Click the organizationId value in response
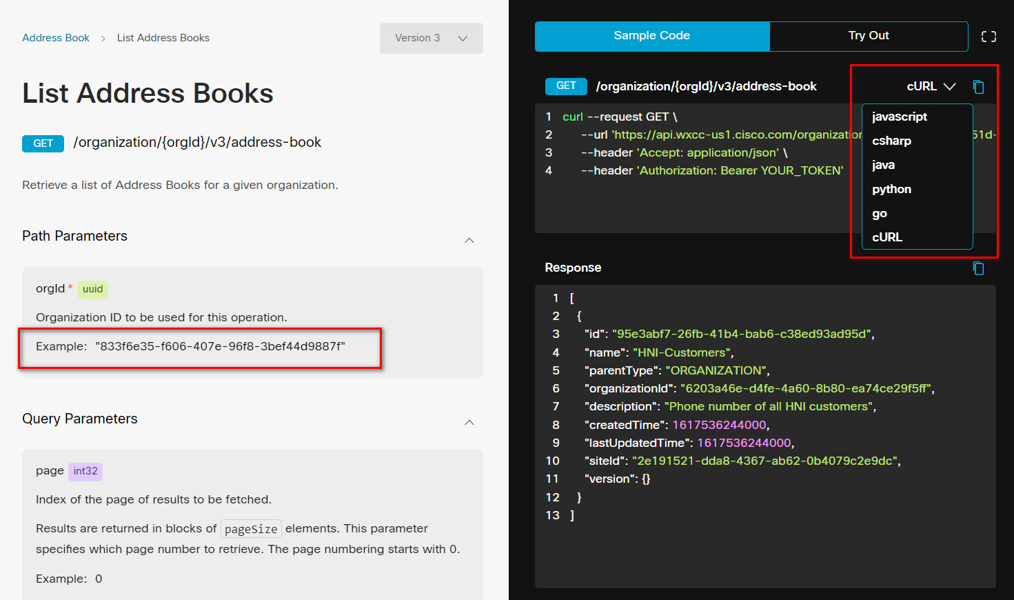Viewport: 1014px width, 600px height. click(806, 388)
